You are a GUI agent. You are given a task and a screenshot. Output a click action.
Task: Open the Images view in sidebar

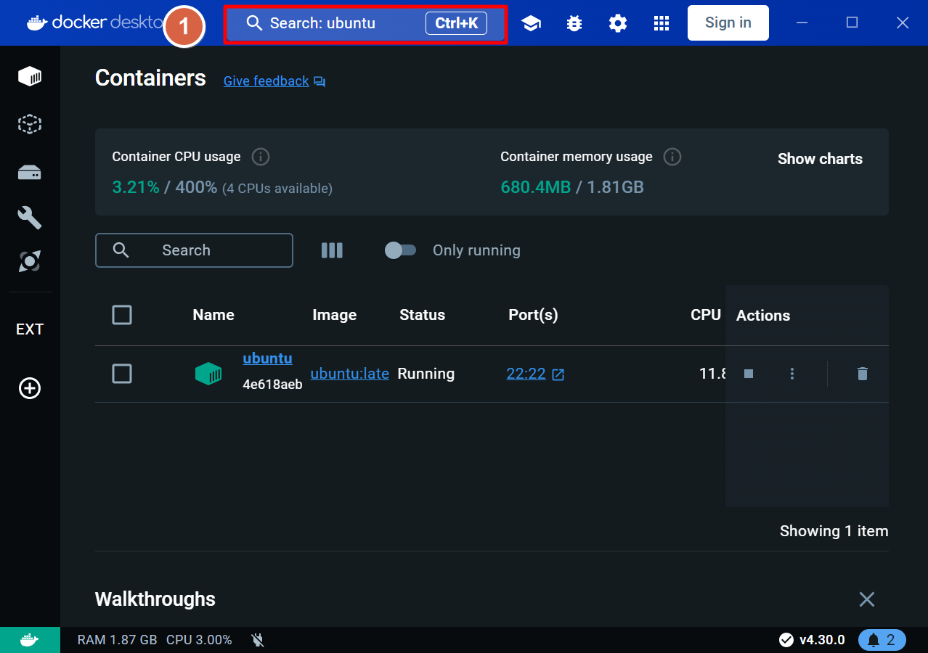point(30,123)
